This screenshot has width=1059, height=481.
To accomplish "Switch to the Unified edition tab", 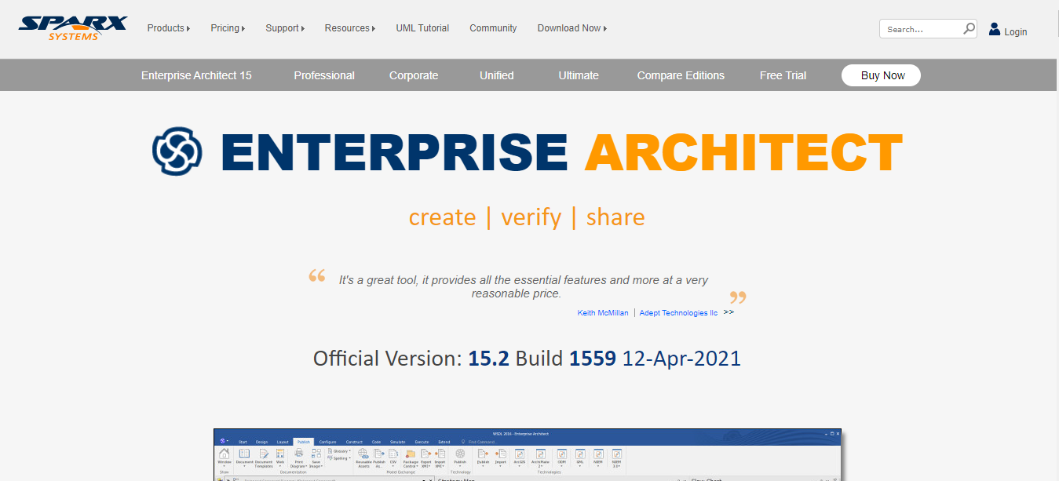I will pos(497,75).
